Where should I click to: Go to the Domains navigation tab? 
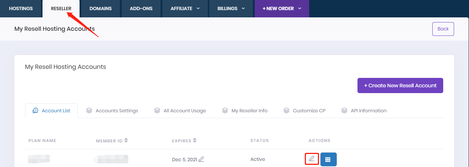pyautogui.click(x=101, y=8)
